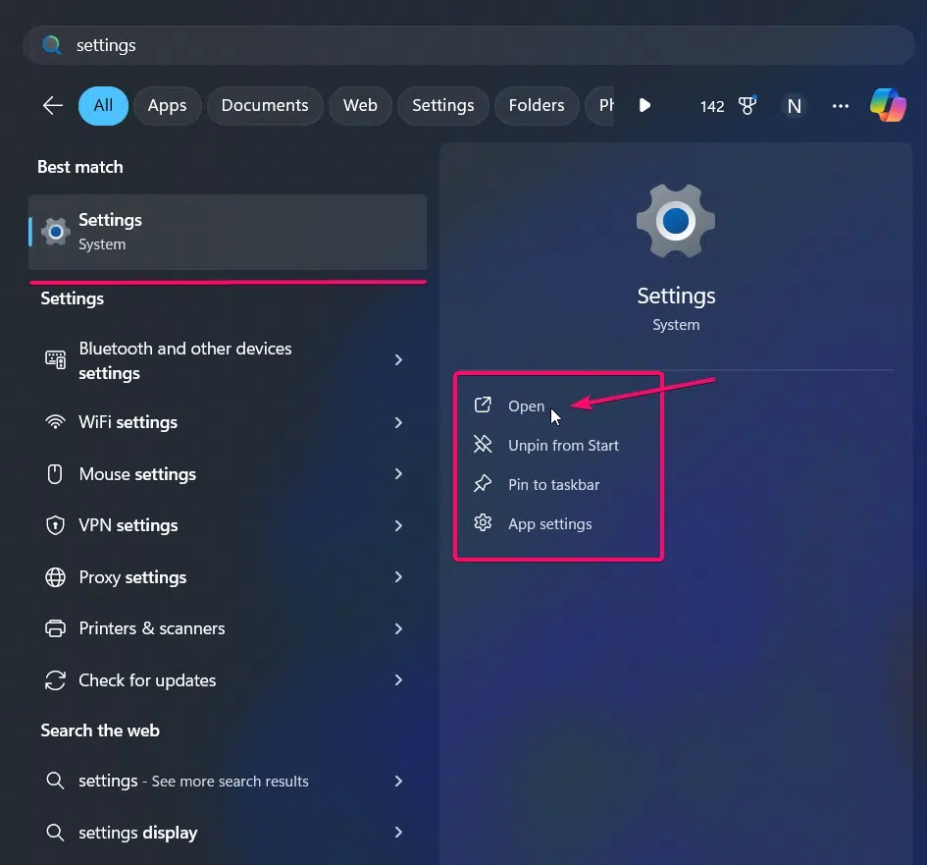Open Proxy settings result
The width and height of the screenshot is (927, 865).
click(x=228, y=577)
